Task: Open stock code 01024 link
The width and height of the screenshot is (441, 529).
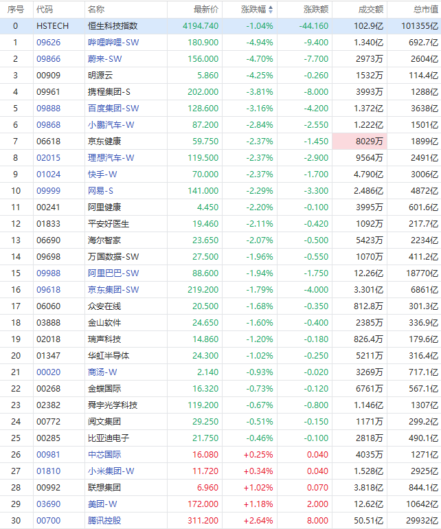Action: coord(49,175)
